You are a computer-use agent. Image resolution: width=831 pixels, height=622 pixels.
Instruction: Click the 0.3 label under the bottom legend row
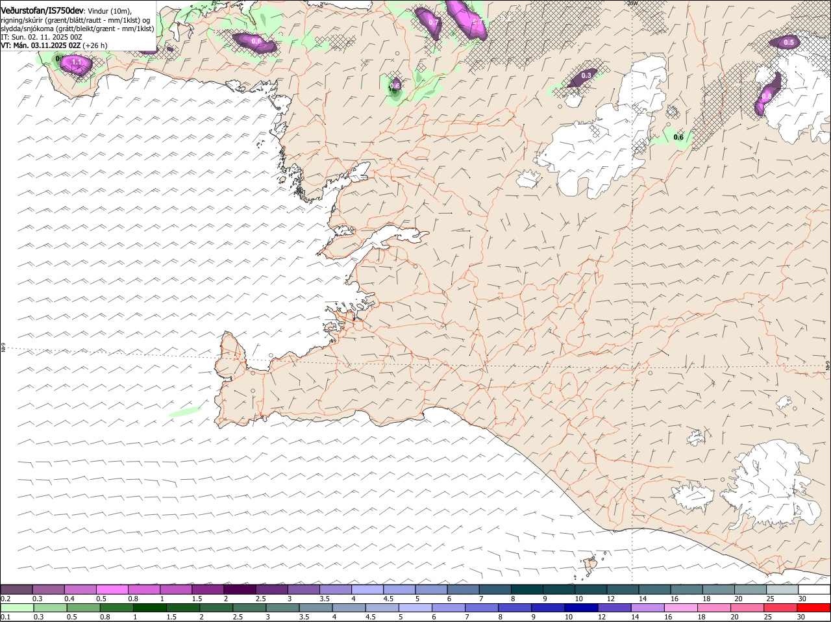coord(38,617)
